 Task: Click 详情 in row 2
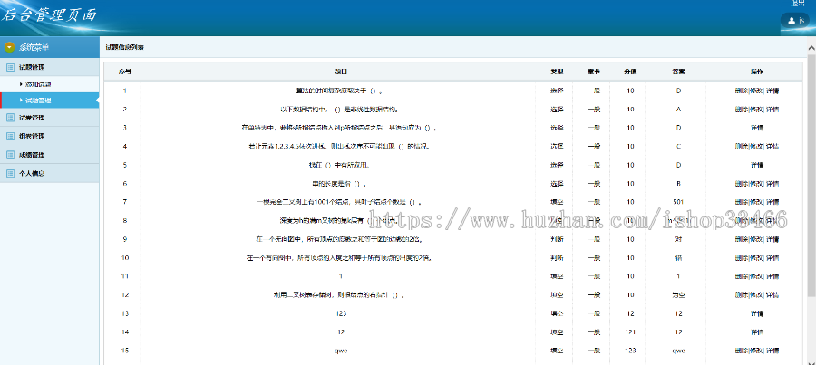pyautogui.click(x=772, y=110)
